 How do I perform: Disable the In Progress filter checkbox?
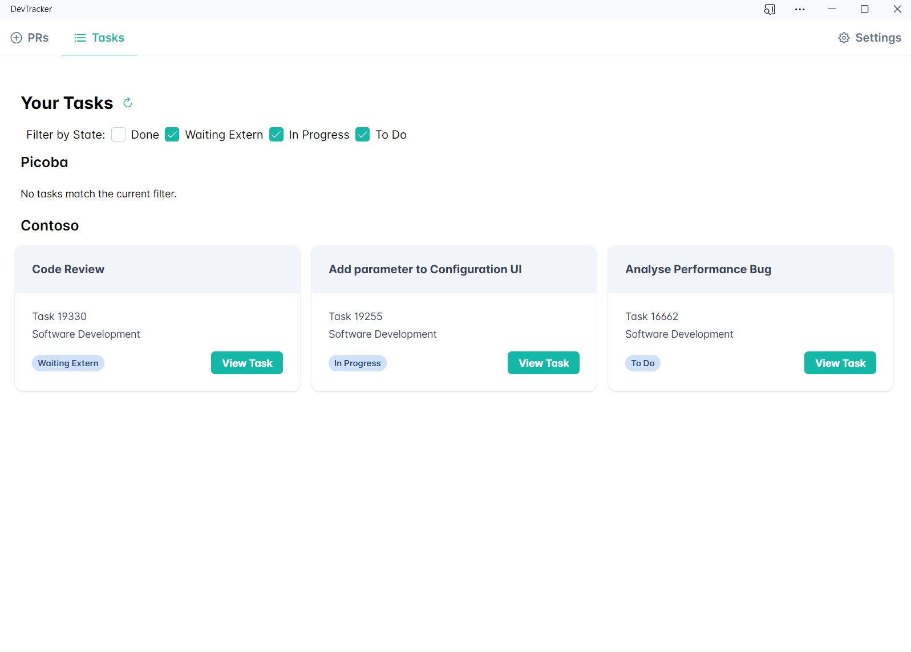[276, 135]
